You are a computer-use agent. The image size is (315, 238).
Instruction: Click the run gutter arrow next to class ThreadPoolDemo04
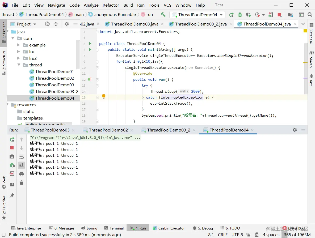click(90, 44)
